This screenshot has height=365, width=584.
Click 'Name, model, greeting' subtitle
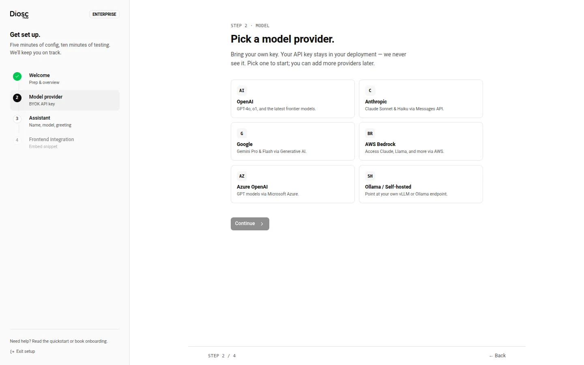coord(50,125)
